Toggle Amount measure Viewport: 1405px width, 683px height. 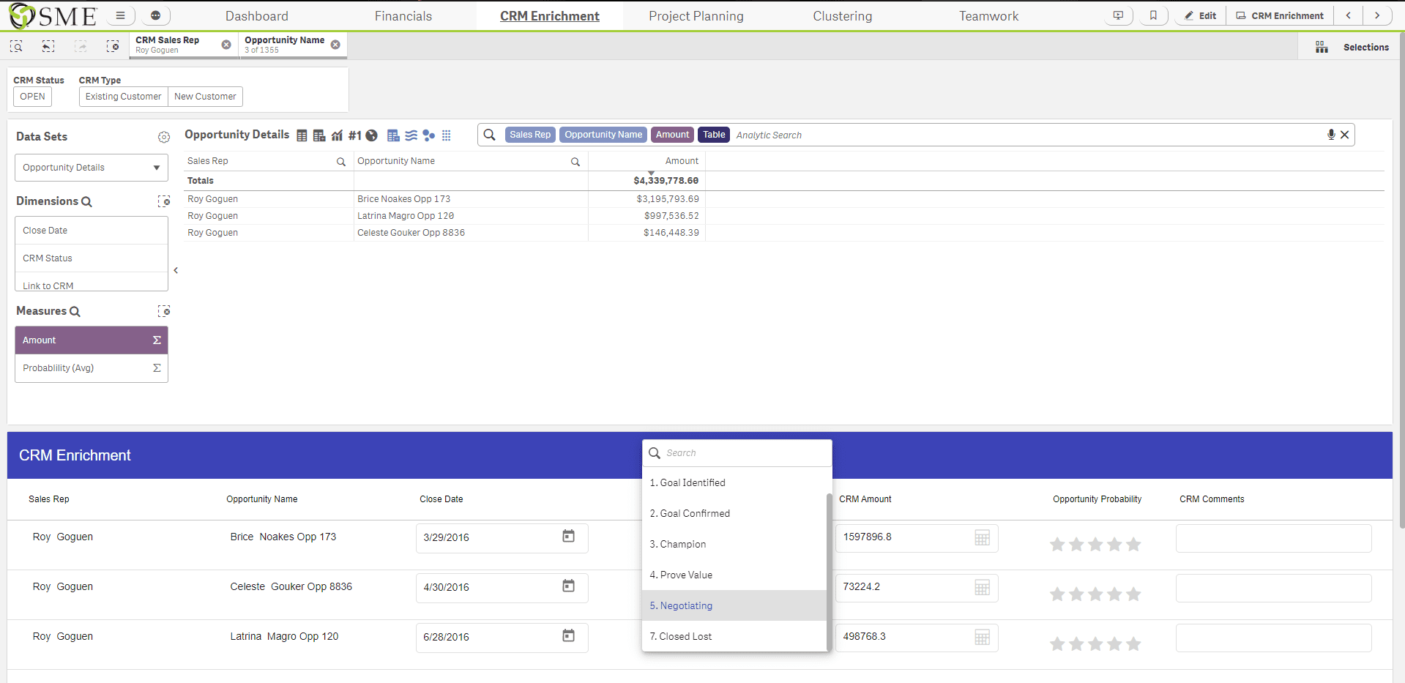coord(92,340)
